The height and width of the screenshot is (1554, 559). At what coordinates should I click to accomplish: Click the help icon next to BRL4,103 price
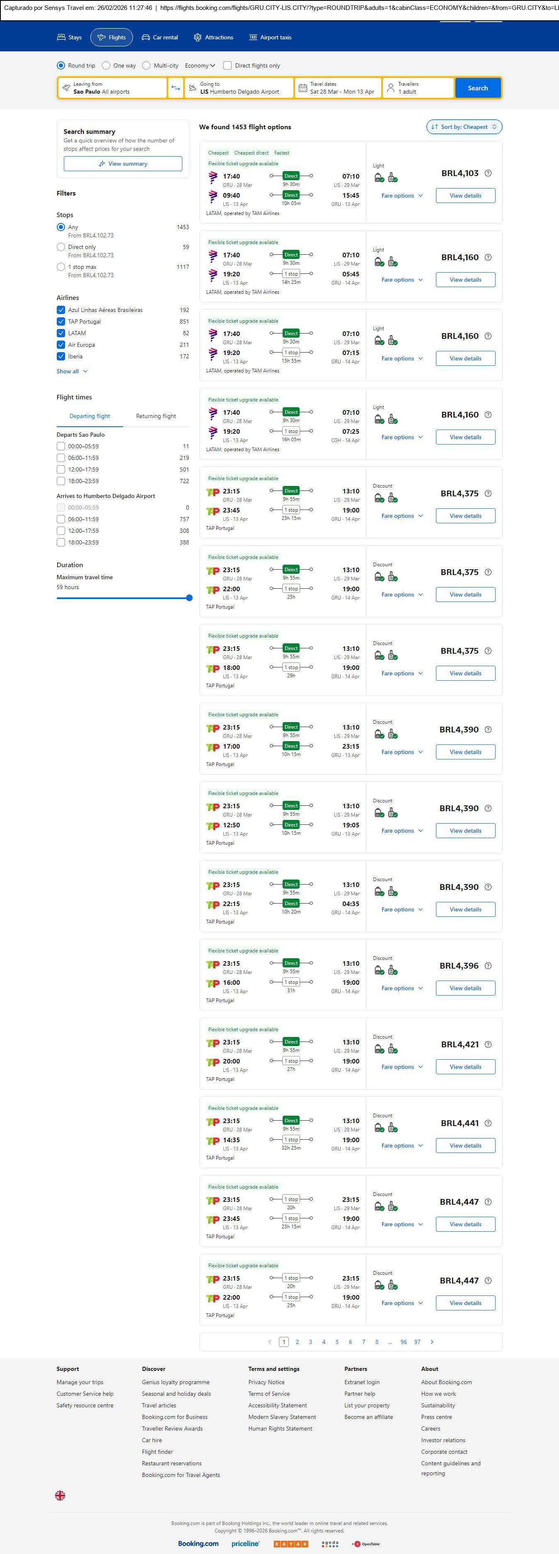488,173
